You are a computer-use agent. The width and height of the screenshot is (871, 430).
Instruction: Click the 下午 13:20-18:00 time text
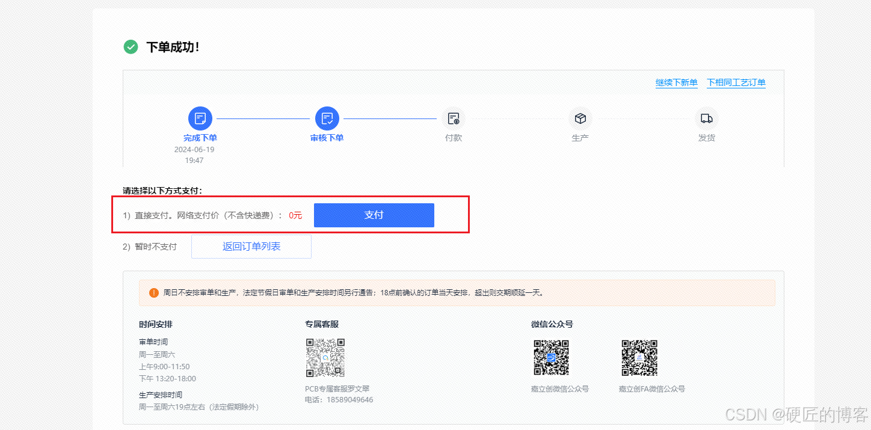tap(167, 378)
